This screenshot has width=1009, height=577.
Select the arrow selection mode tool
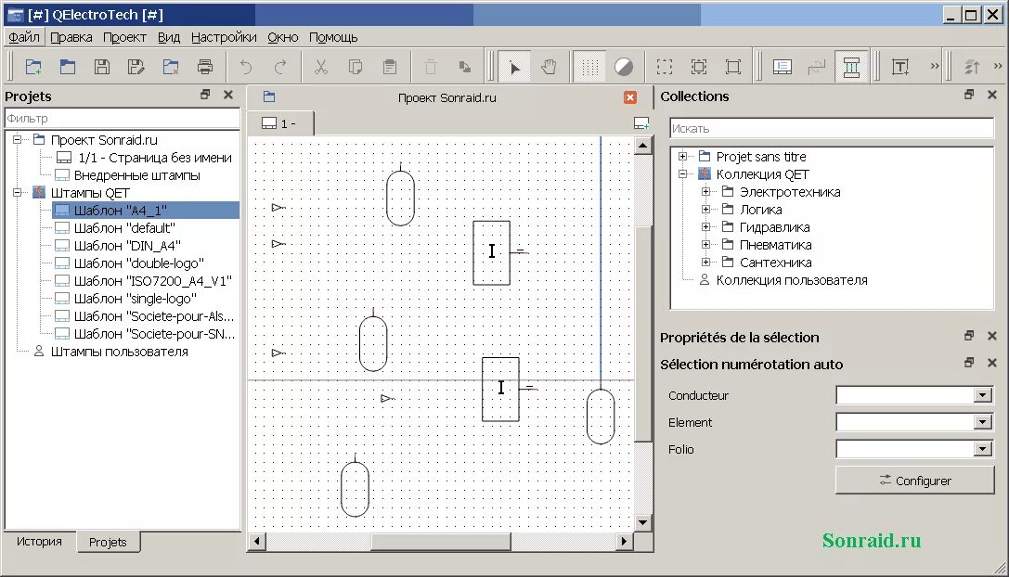(515, 67)
